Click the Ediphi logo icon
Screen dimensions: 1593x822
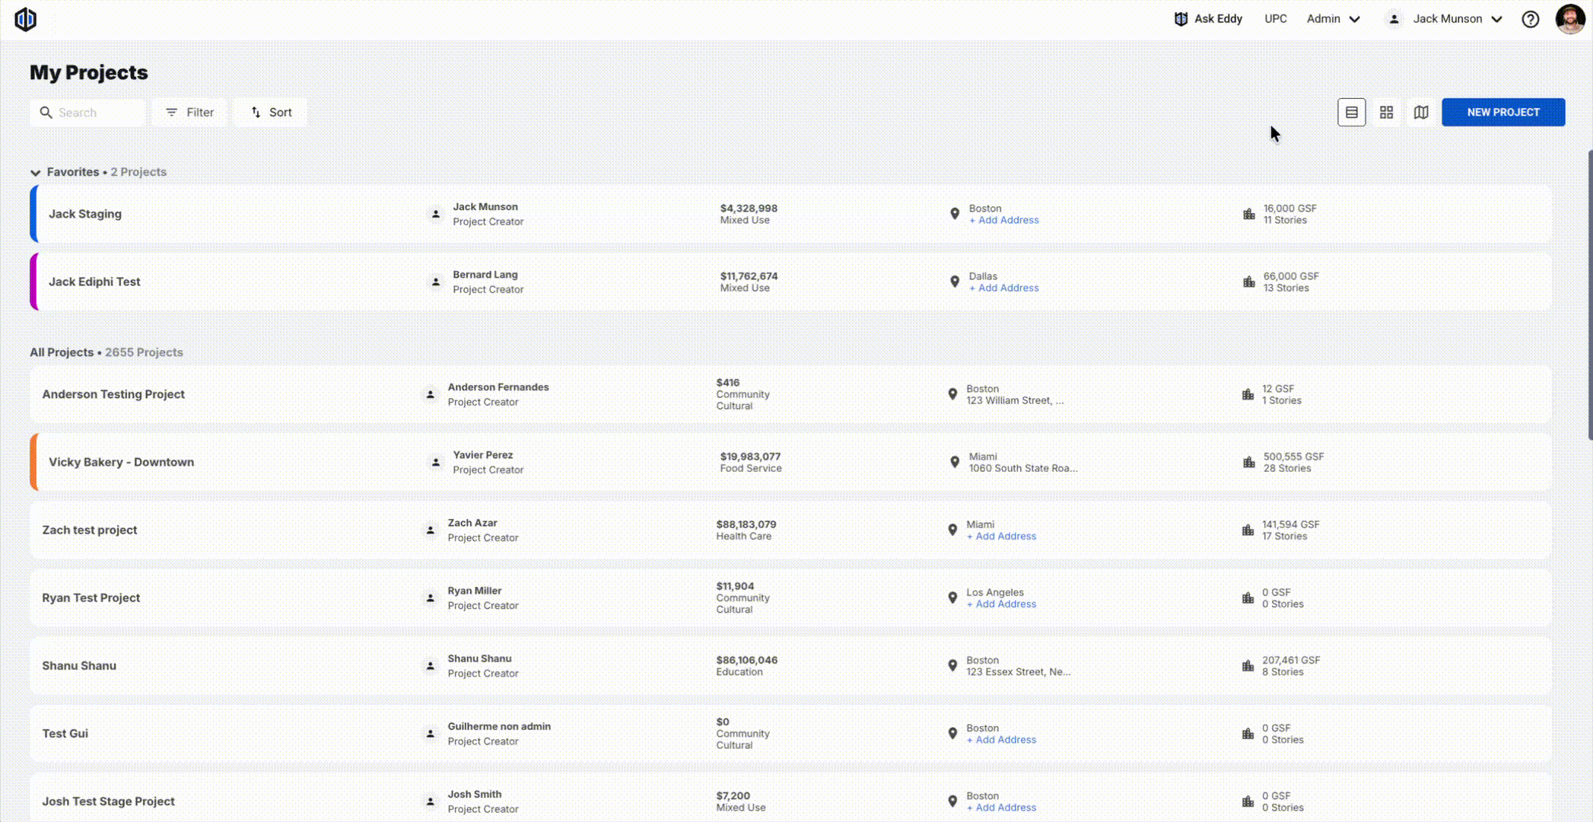25,19
